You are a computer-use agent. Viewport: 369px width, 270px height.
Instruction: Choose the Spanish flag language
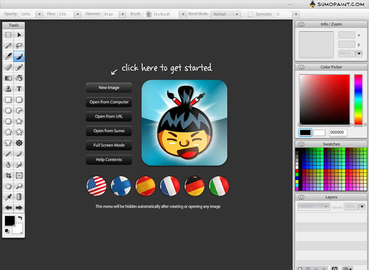click(145, 186)
